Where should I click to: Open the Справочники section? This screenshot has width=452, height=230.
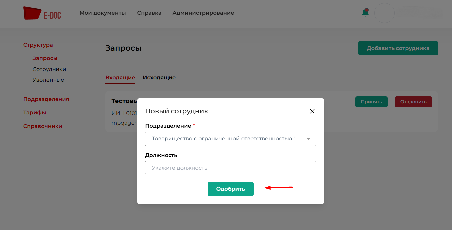[x=43, y=126]
